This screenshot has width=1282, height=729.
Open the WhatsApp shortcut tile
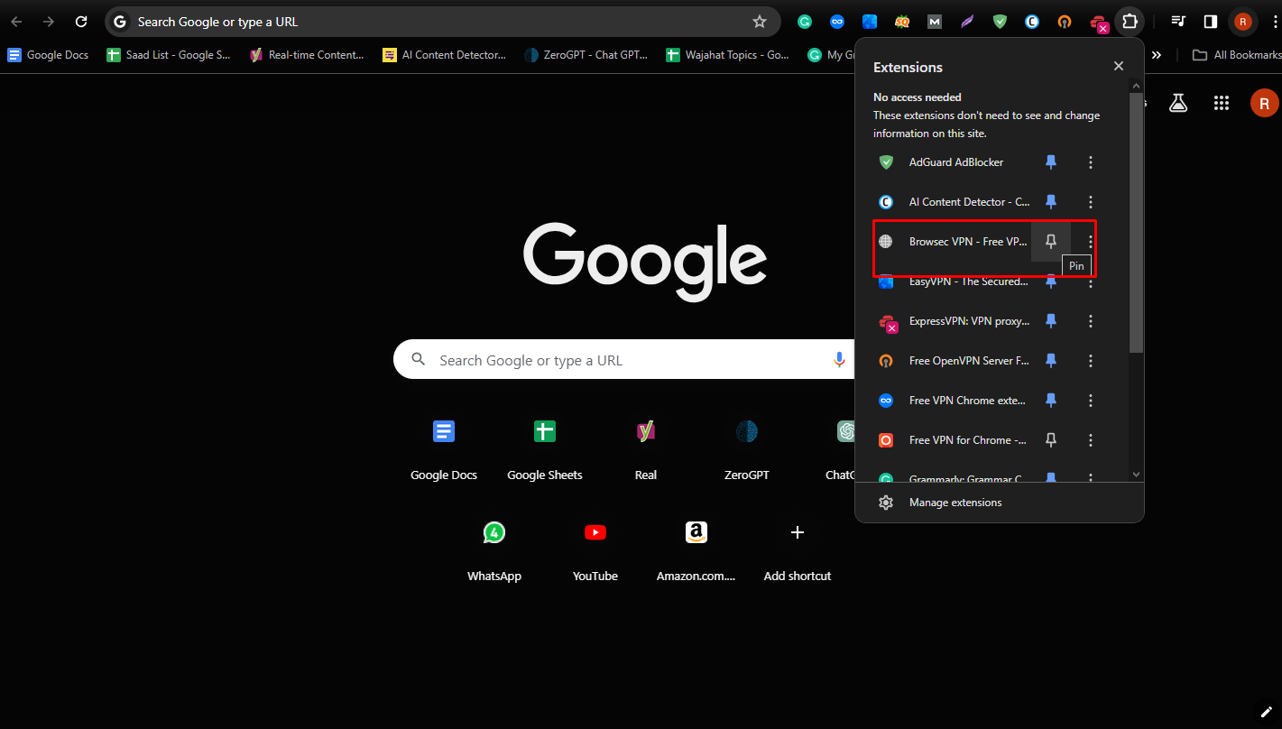click(x=494, y=549)
